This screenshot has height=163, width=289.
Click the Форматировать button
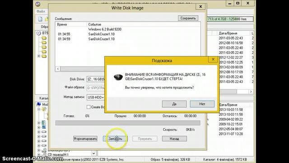tap(85, 139)
